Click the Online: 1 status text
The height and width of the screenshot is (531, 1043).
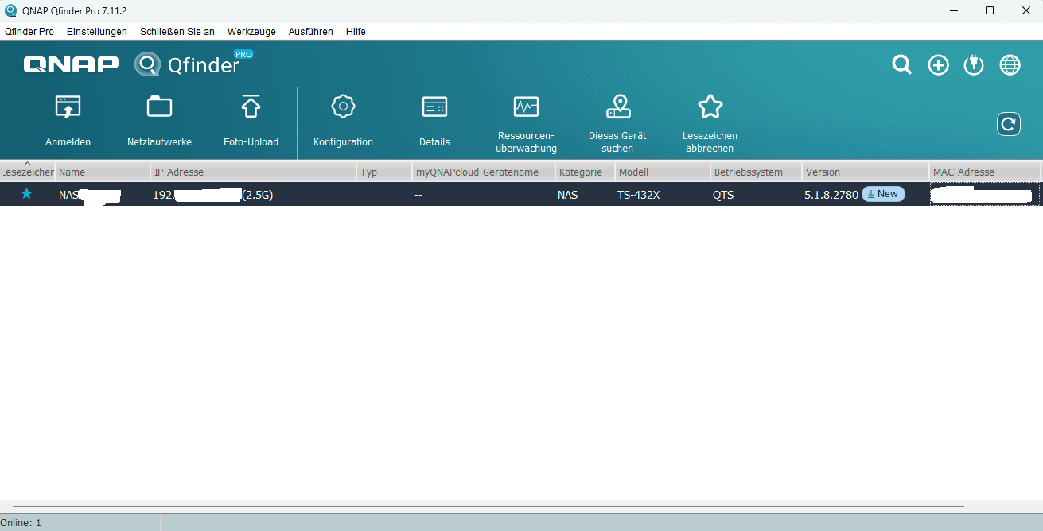coord(21,523)
